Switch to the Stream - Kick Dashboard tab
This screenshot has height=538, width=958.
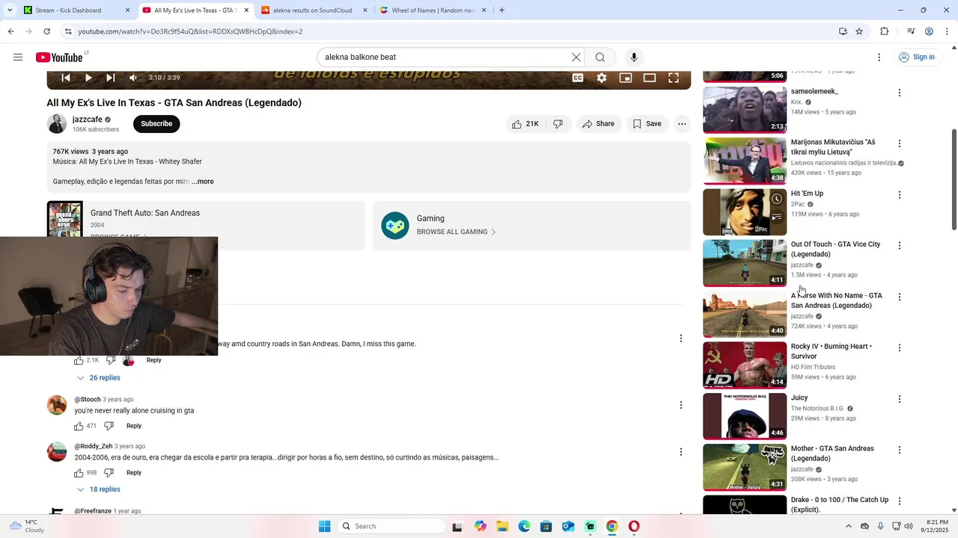77,10
